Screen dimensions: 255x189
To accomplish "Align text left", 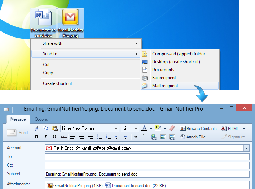I will (73, 137).
